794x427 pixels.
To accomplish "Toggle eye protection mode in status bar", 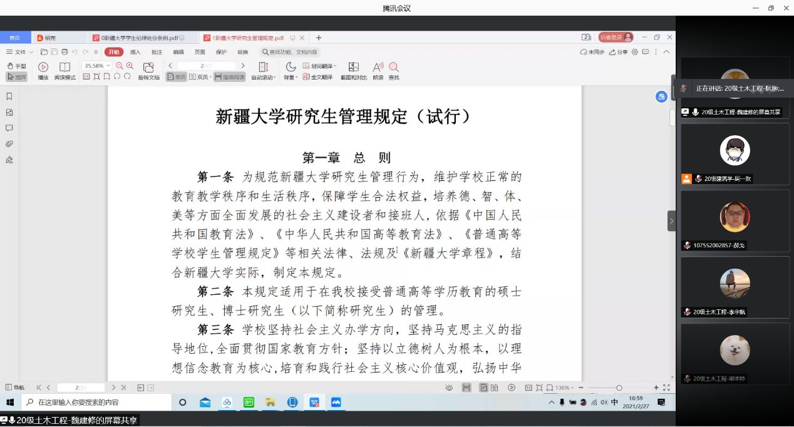I will click(x=449, y=388).
